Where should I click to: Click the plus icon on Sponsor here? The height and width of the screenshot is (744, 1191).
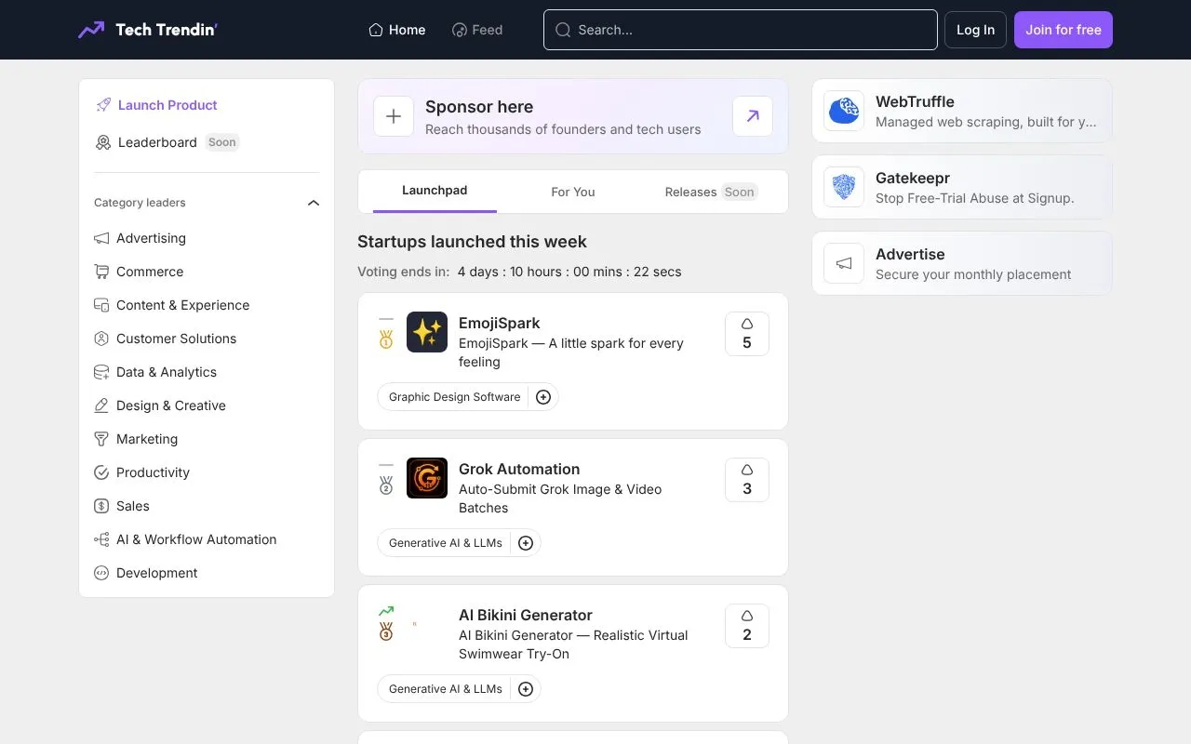point(394,116)
